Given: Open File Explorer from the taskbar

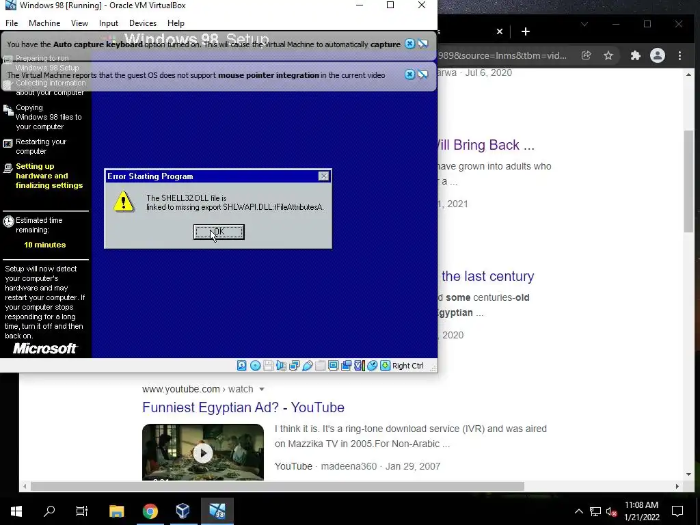Looking at the screenshot, I should [116, 511].
